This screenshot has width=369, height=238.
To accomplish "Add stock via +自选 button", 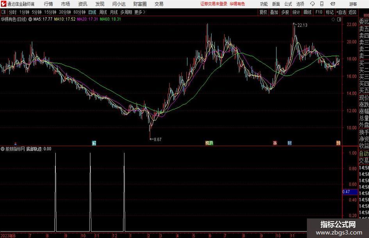I will coord(341,12).
